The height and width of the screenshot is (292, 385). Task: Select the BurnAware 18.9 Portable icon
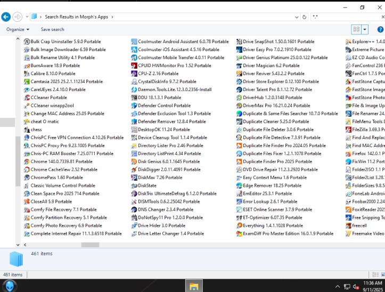click(x=27, y=66)
